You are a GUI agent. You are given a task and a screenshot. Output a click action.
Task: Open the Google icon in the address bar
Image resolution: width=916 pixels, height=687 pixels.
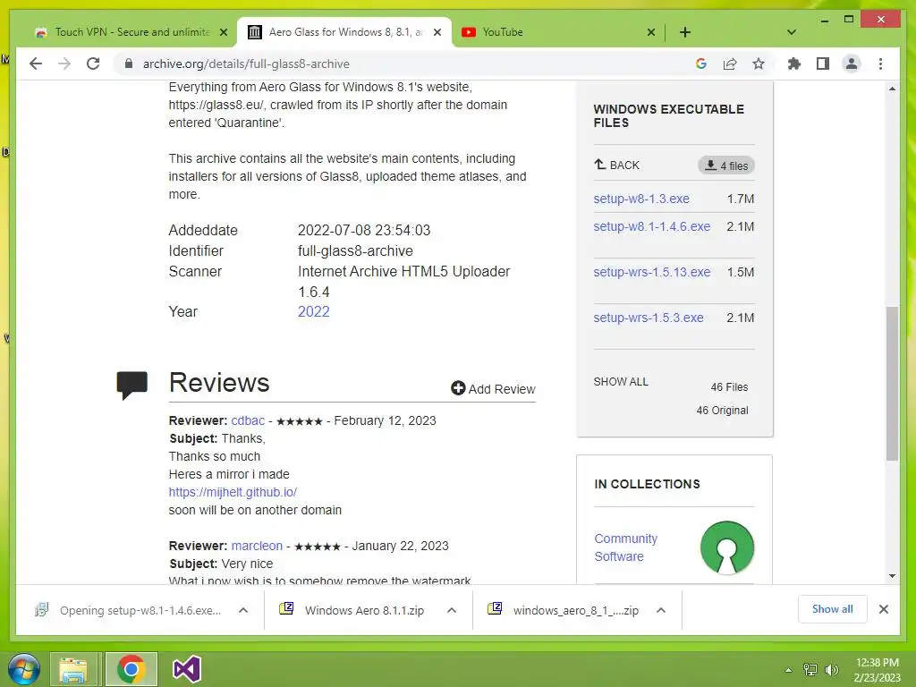click(701, 64)
